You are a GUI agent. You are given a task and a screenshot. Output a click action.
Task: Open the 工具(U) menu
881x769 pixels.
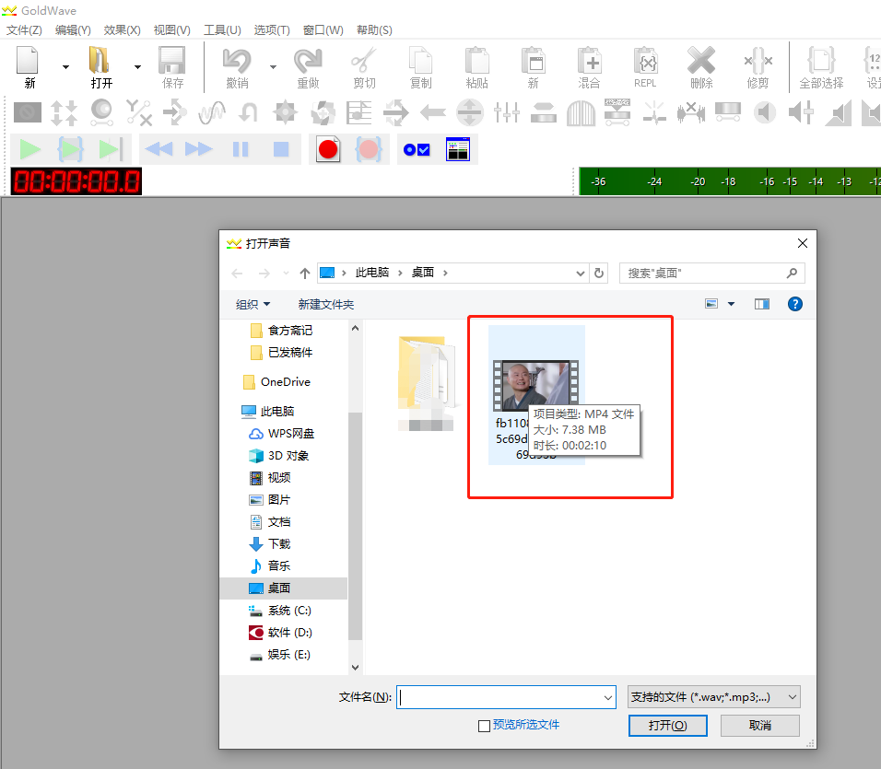(221, 30)
